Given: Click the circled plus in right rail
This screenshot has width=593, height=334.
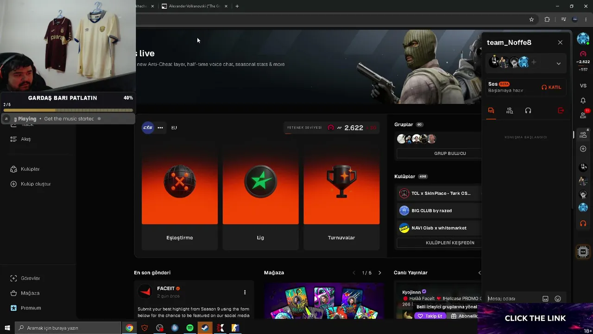Looking at the screenshot, I should pos(583,149).
